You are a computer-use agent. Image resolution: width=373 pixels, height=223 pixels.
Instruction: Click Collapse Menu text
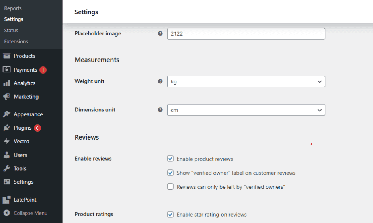pyautogui.click(x=30, y=213)
